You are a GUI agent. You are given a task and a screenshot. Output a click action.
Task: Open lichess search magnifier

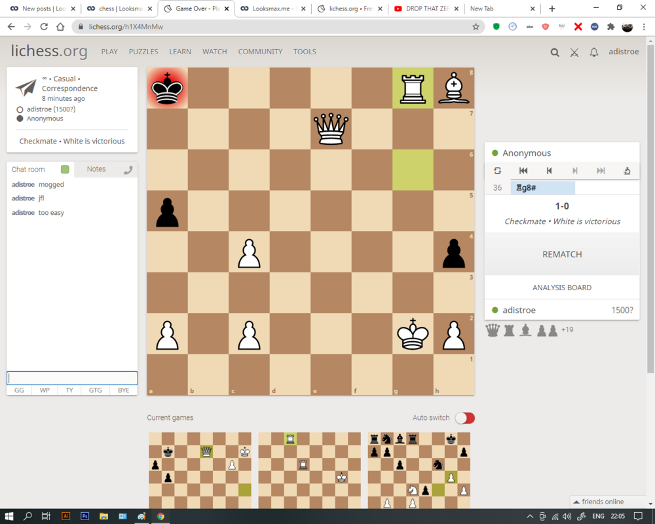click(555, 52)
